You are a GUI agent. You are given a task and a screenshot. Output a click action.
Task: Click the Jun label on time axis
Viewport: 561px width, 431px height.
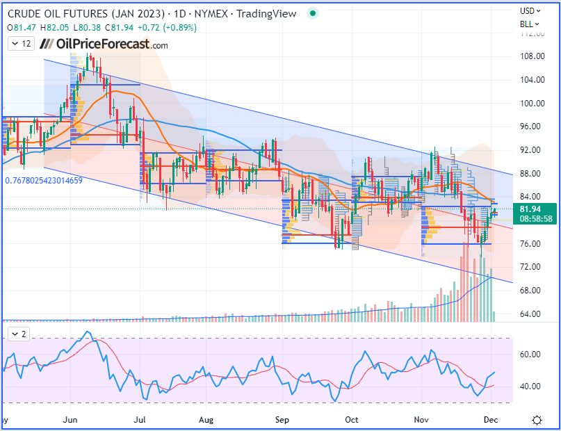(70, 420)
